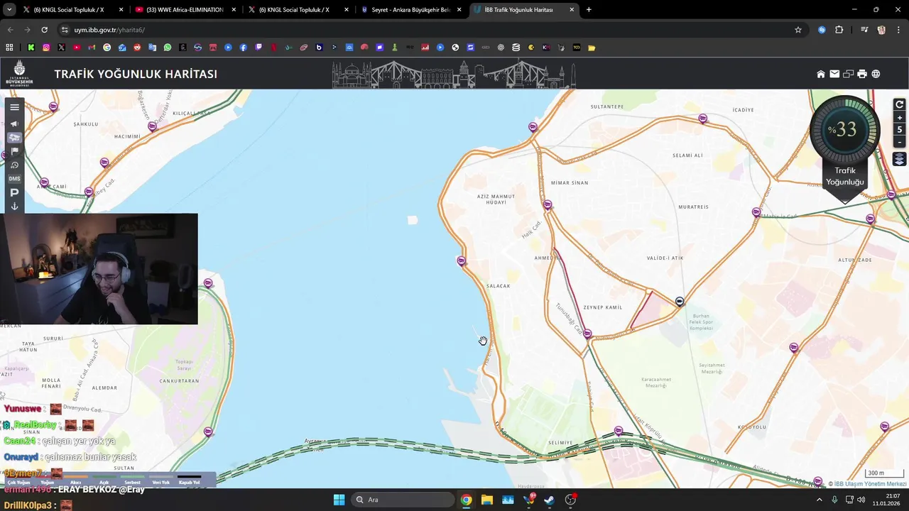The image size is (909, 511).
Task: Bookmark this page with the star icon
Action: tap(798, 30)
